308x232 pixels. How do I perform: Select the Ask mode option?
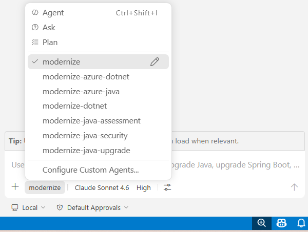point(98,28)
